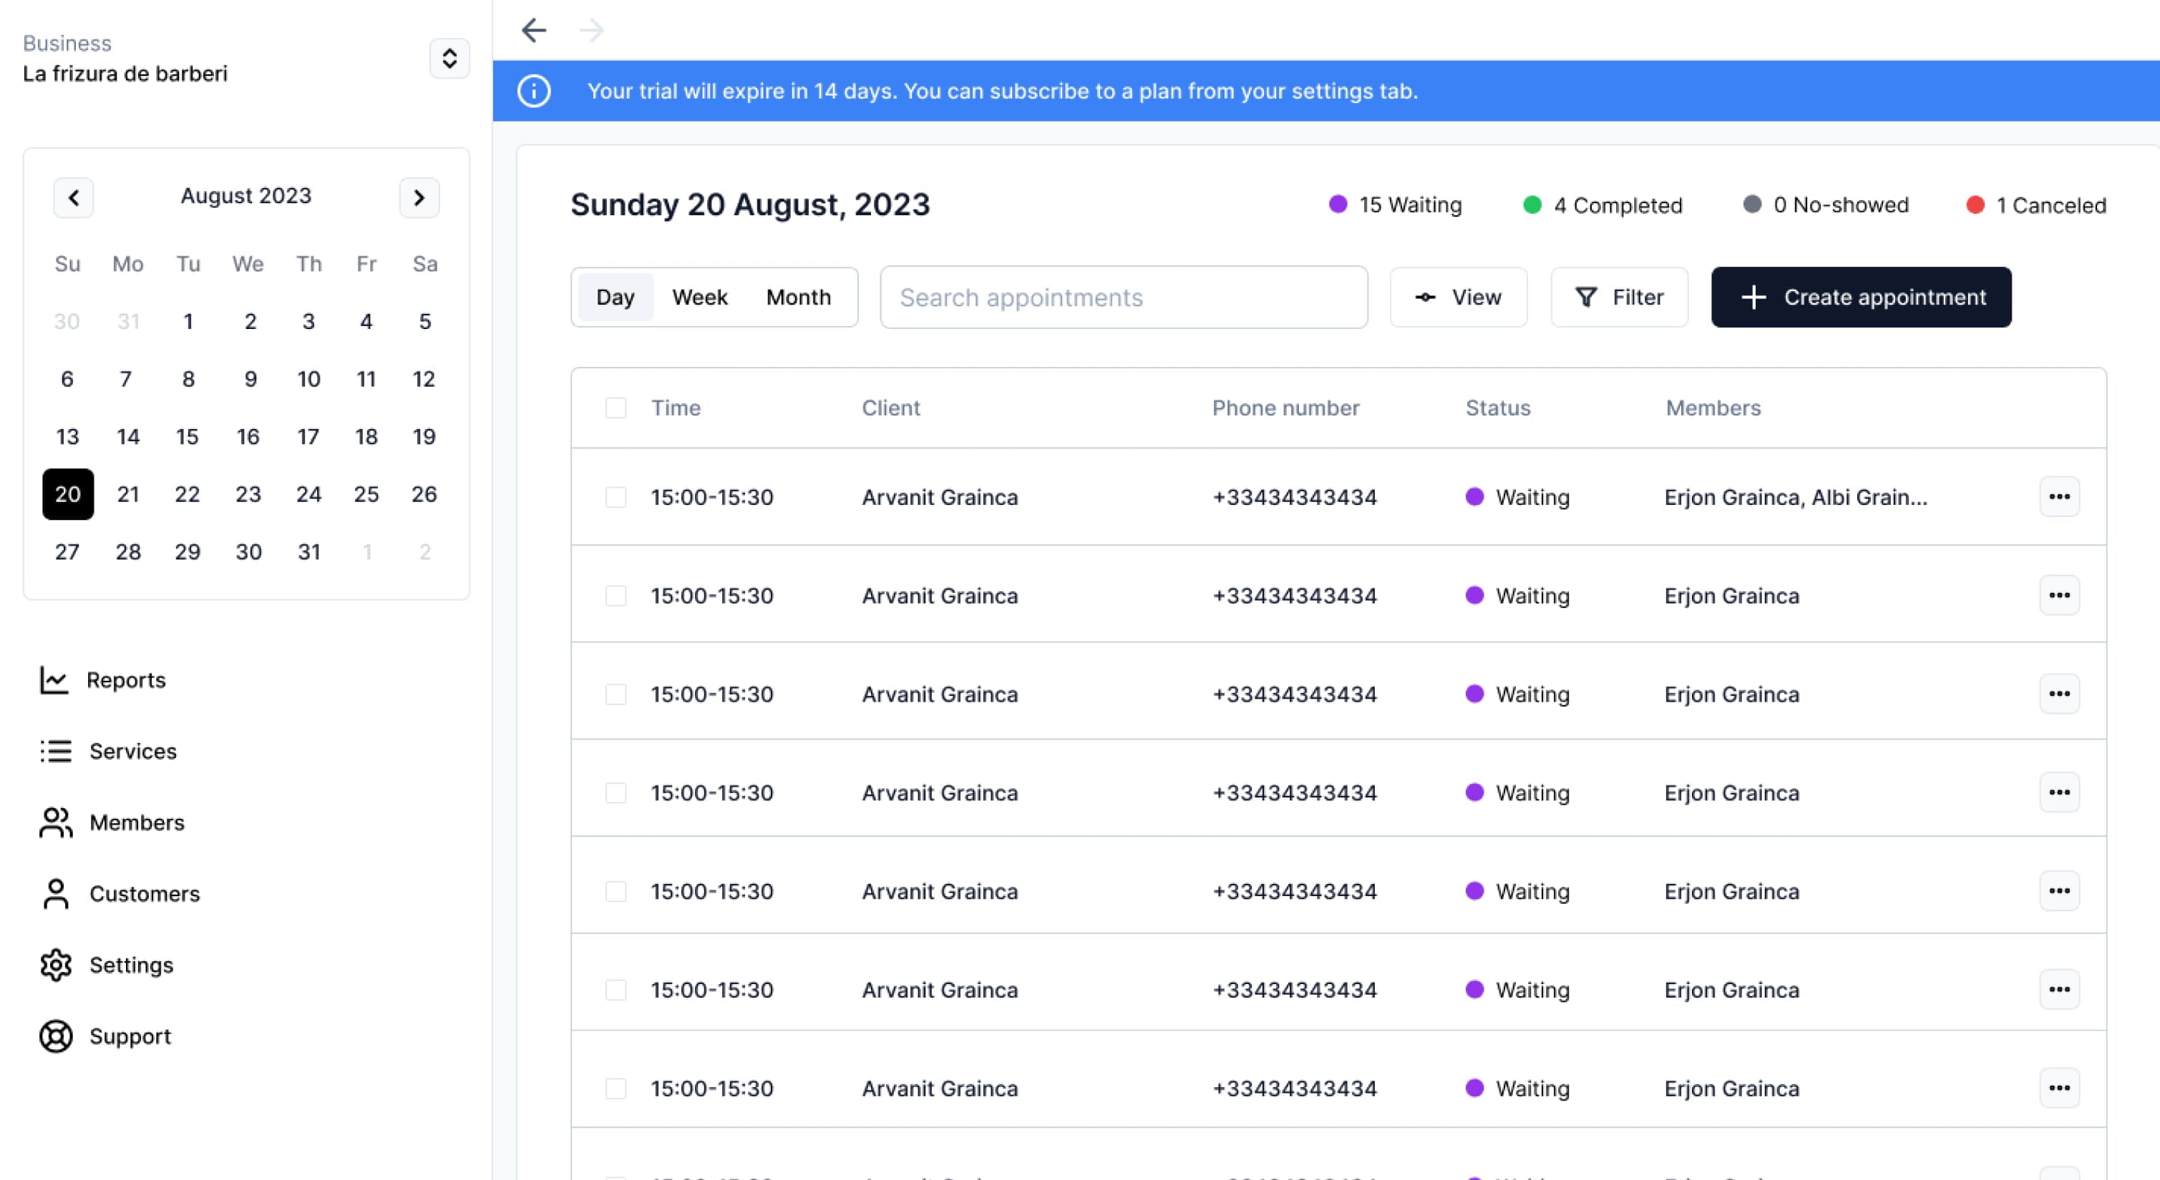Screen dimensions: 2160x1180
Task: Open the Services list icon
Action: click(55, 751)
